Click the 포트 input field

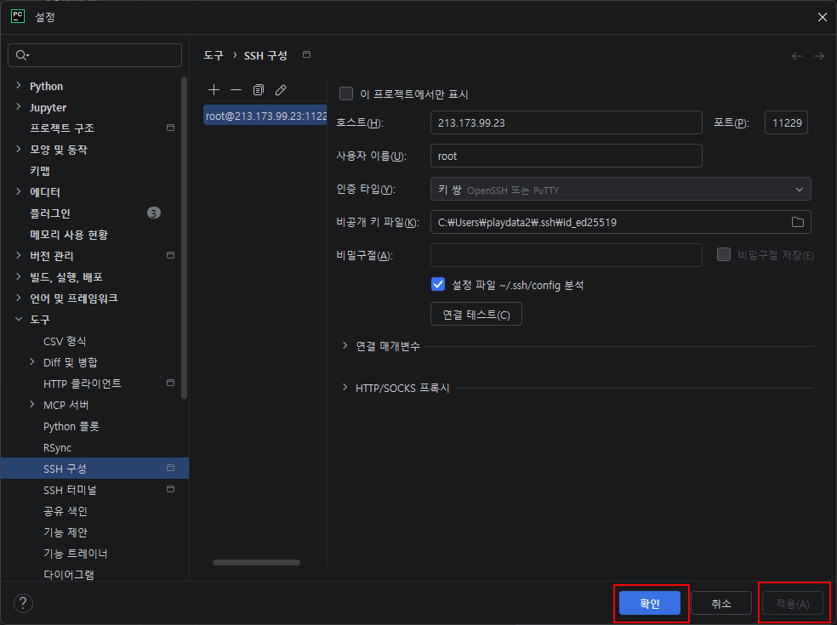pyautogui.click(x=786, y=122)
